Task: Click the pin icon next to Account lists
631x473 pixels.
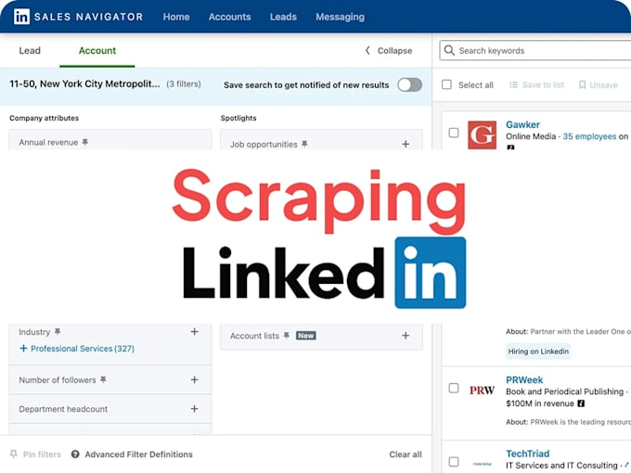Action: tap(286, 336)
